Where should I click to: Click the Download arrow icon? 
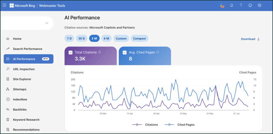point(258,39)
